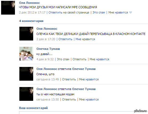Like the main post via 'Мне нравится'

point(118,12)
